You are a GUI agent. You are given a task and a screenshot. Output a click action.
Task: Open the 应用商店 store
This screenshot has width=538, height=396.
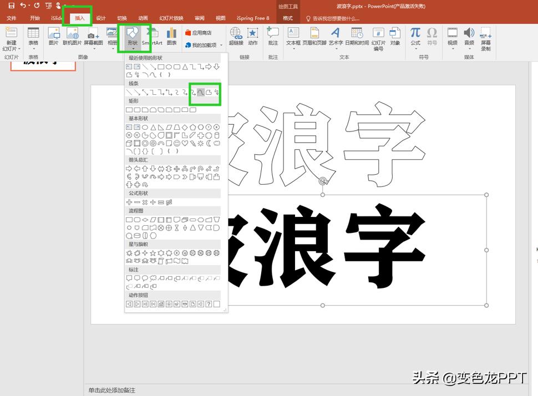coord(198,32)
